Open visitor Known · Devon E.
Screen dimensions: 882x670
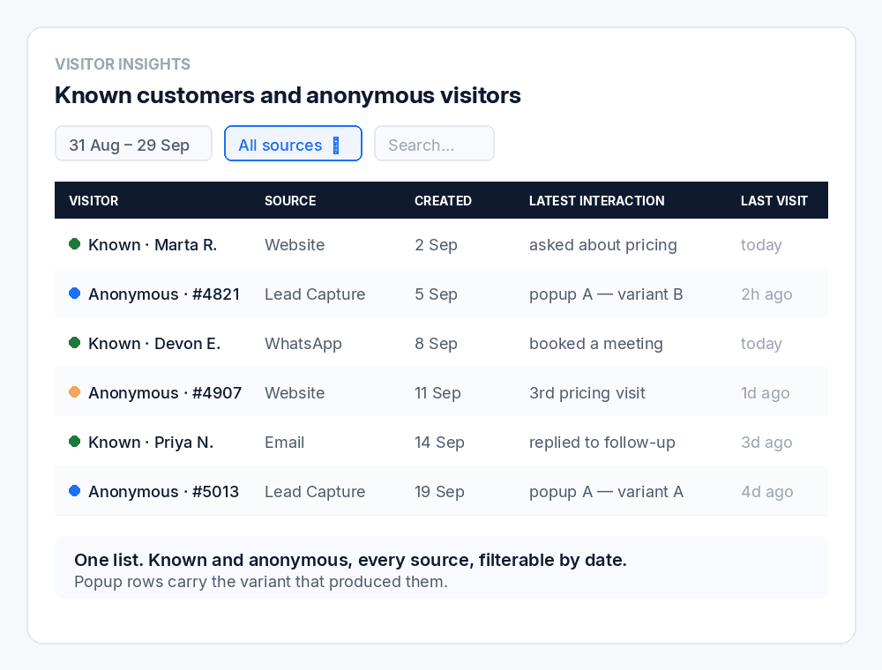click(154, 344)
